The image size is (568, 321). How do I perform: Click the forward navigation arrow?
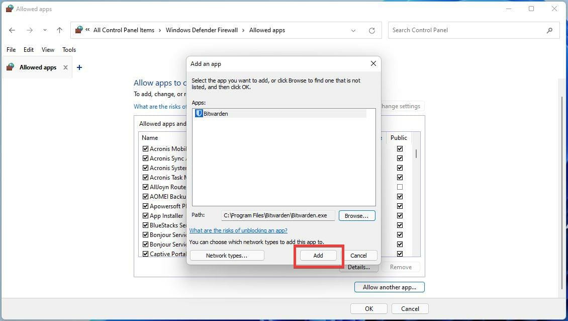pos(30,30)
